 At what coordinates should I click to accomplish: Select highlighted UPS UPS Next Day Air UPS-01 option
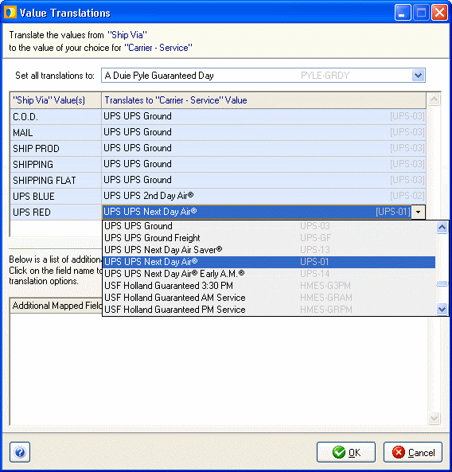[269, 262]
